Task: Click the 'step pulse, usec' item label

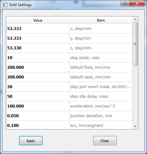Action: point(85,58)
